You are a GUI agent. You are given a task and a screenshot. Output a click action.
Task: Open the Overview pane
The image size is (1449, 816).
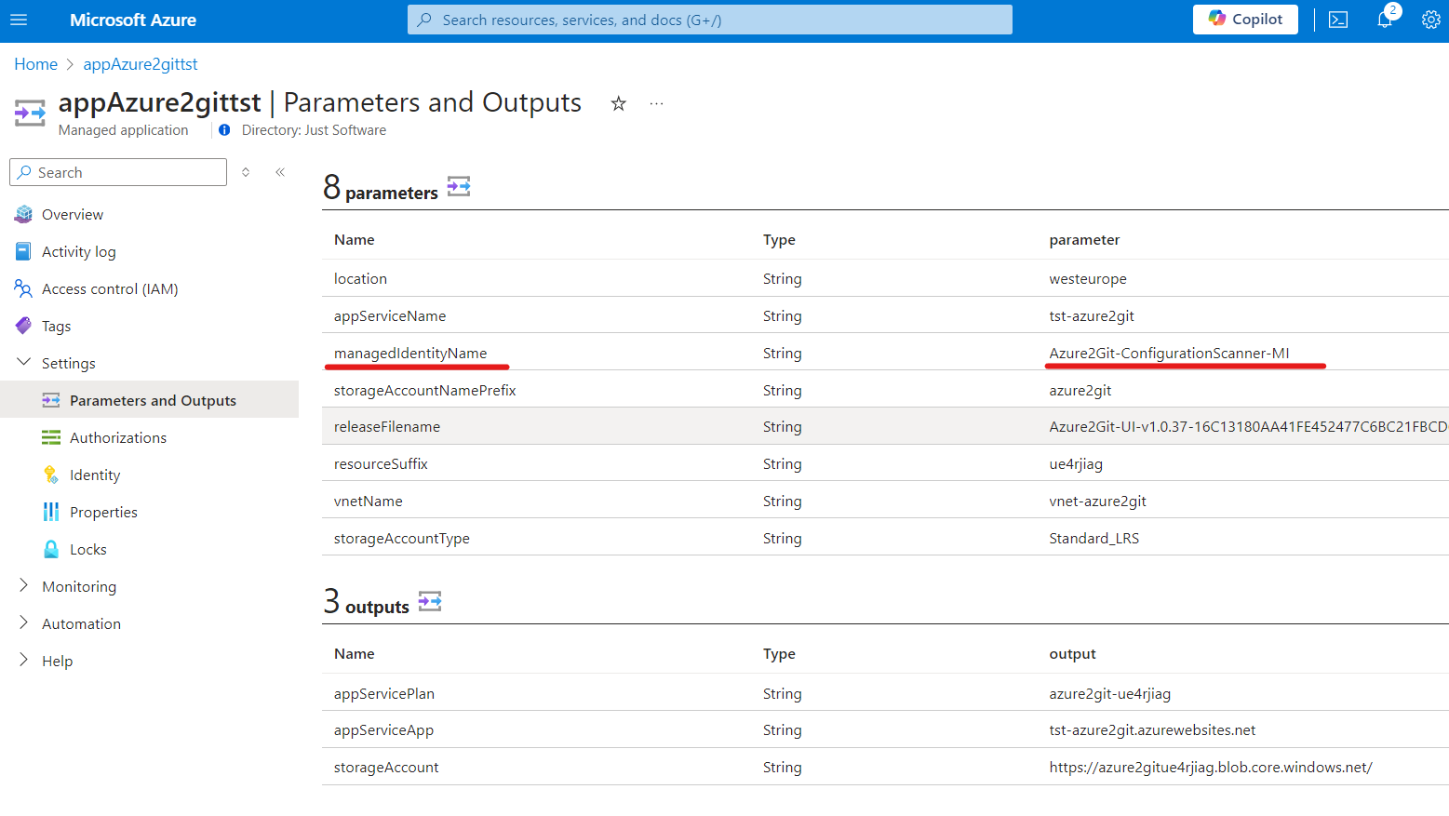72,214
